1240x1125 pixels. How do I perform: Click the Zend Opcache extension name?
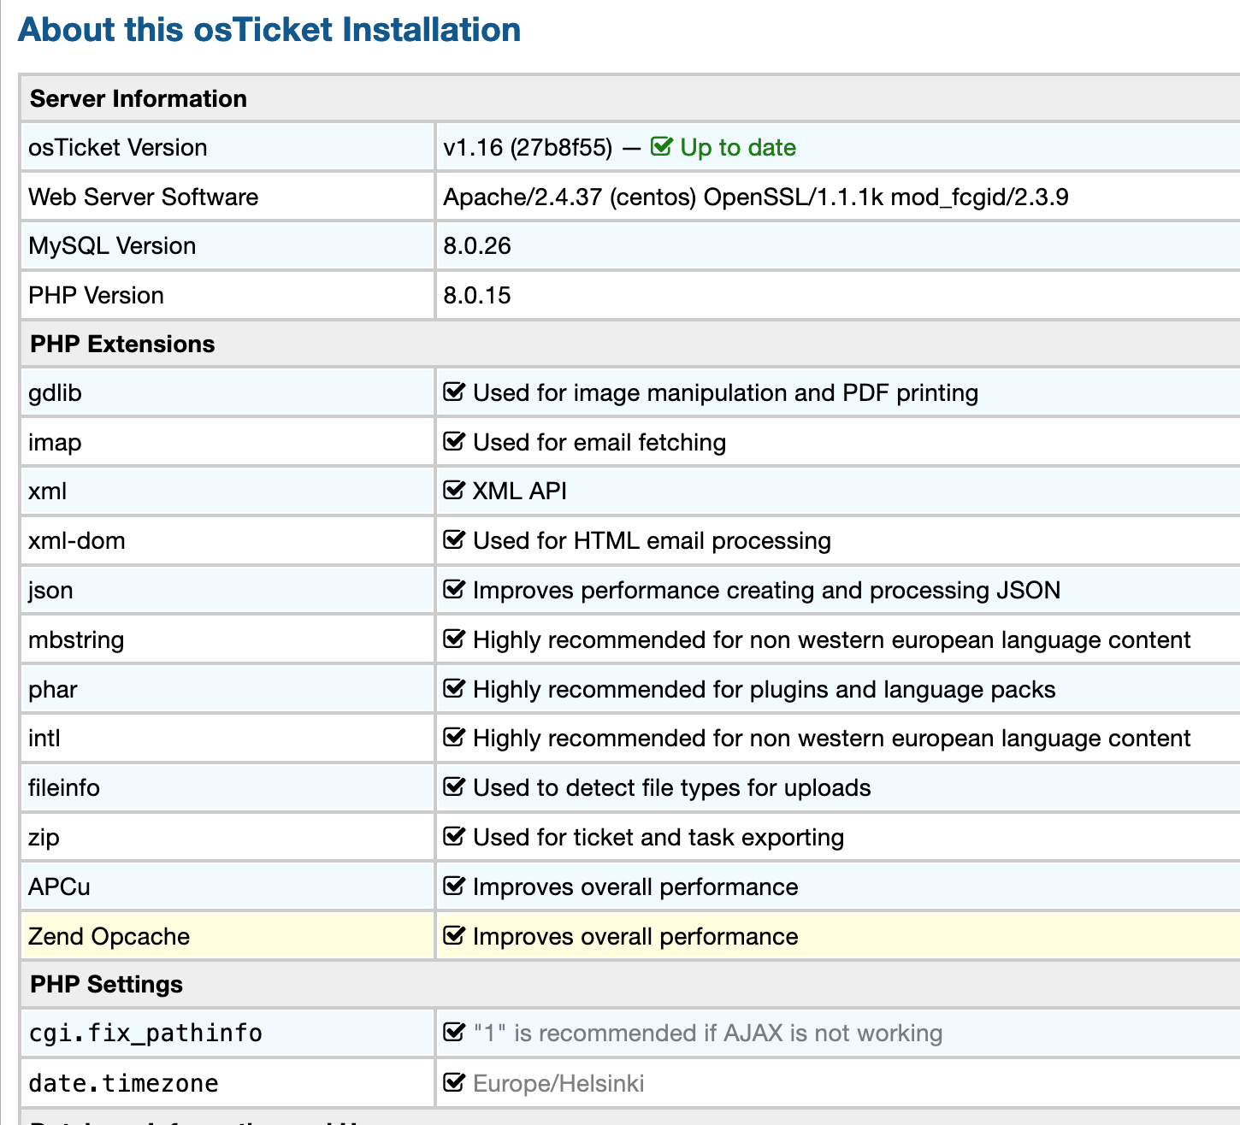coord(109,936)
